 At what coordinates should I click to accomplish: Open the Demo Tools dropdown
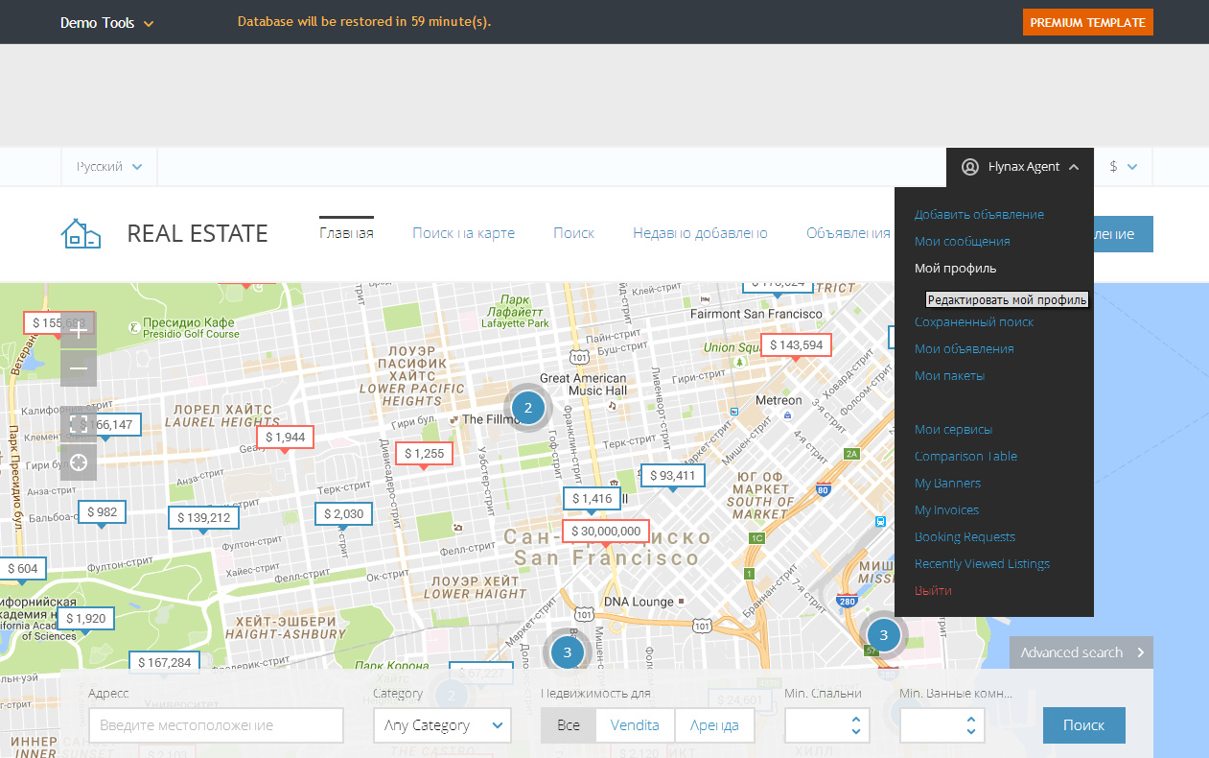coord(106,23)
